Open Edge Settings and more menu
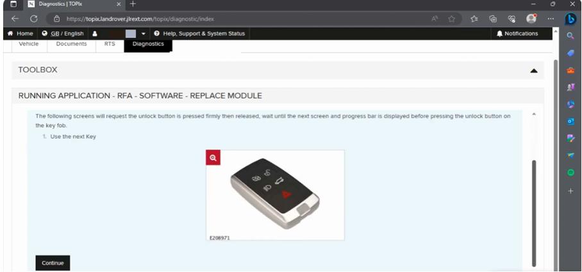 [x=551, y=19]
